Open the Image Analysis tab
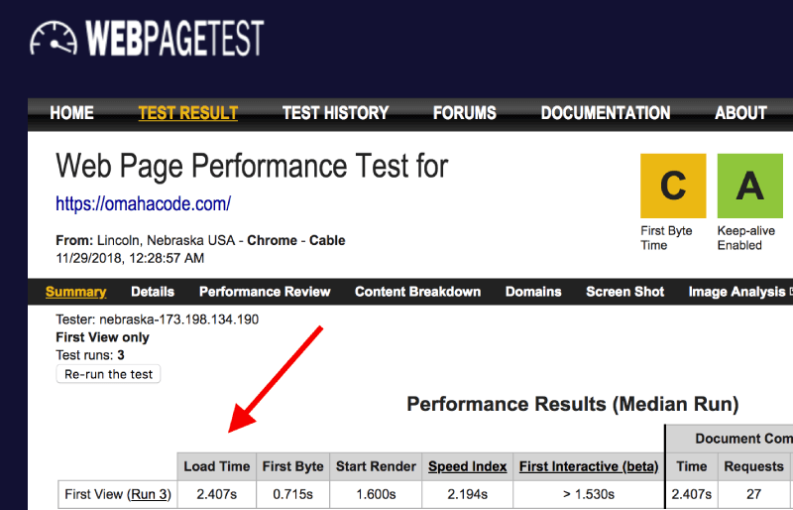Image resolution: width=793 pixels, height=510 pixels. pyautogui.click(x=737, y=292)
